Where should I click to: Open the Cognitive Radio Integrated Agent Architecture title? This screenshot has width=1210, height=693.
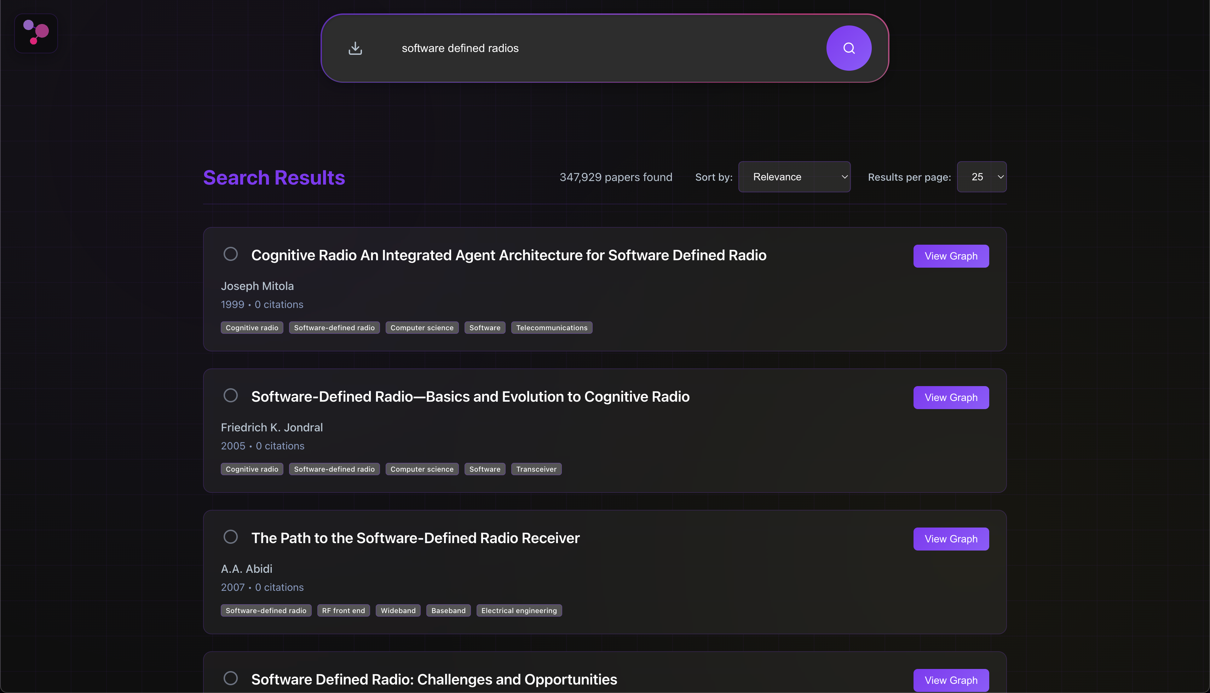click(508, 255)
